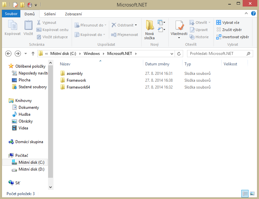
Task: Click the Odstranit delete button
Action: click(x=122, y=25)
